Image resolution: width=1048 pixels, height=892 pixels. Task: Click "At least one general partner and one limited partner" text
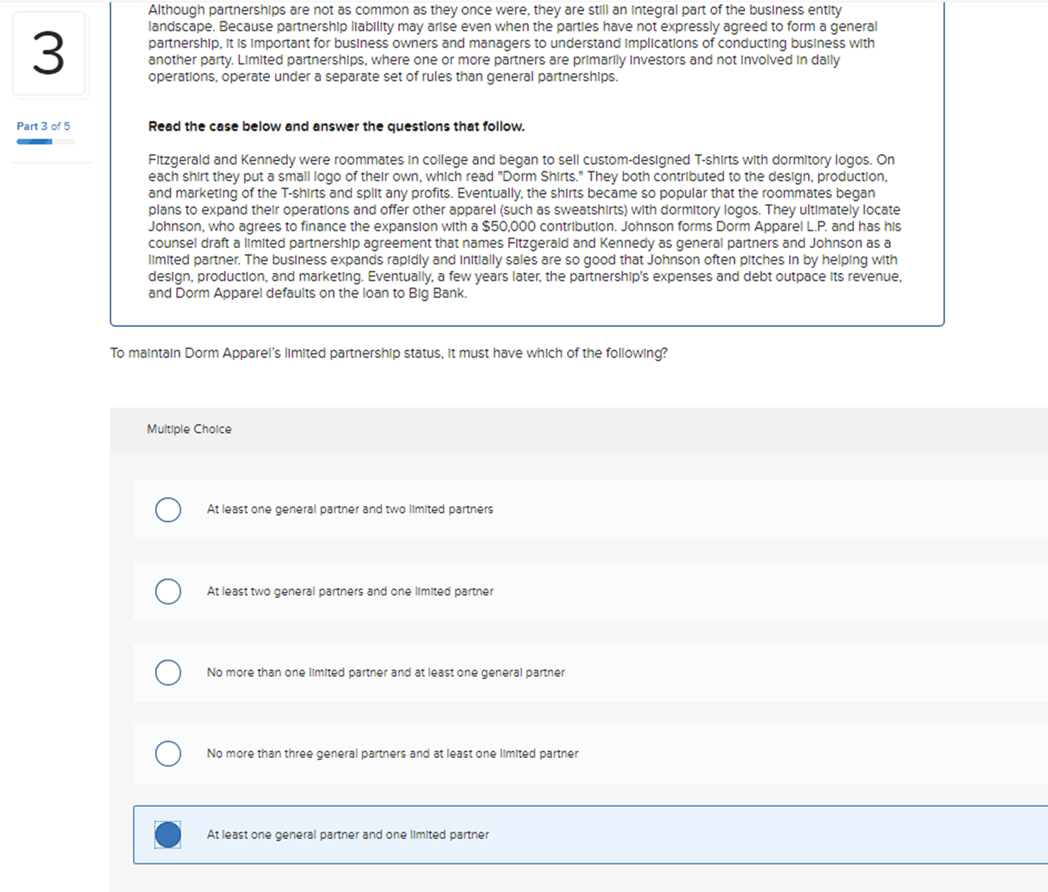coord(347,834)
